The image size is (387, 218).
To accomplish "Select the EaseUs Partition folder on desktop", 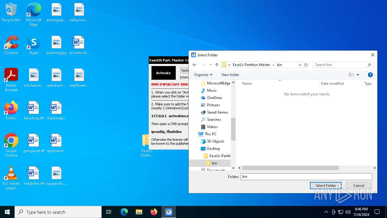I will click(147, 146).
